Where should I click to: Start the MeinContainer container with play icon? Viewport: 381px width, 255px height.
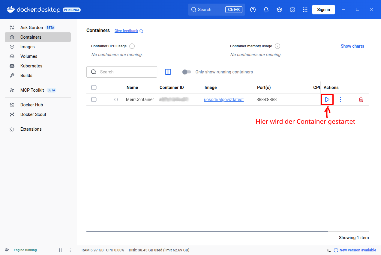(327, 99)
